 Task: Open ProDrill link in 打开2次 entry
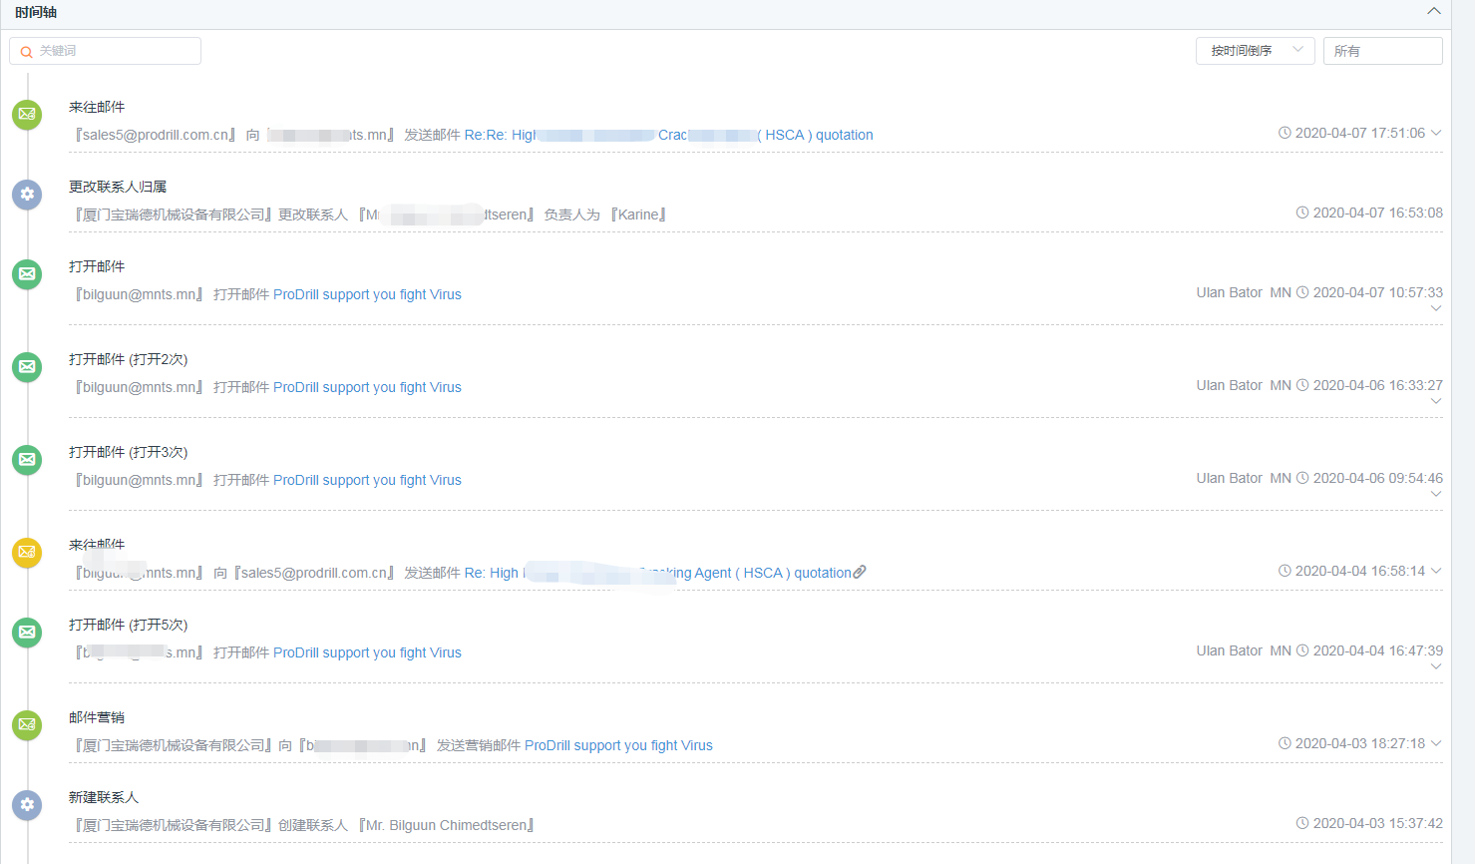[x=367, y=387]
